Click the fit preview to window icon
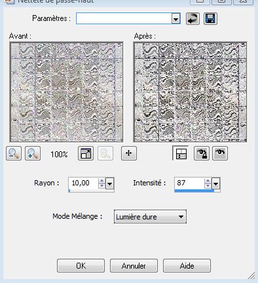This screenshot has height=283, width=258. (x=86, y=153)
